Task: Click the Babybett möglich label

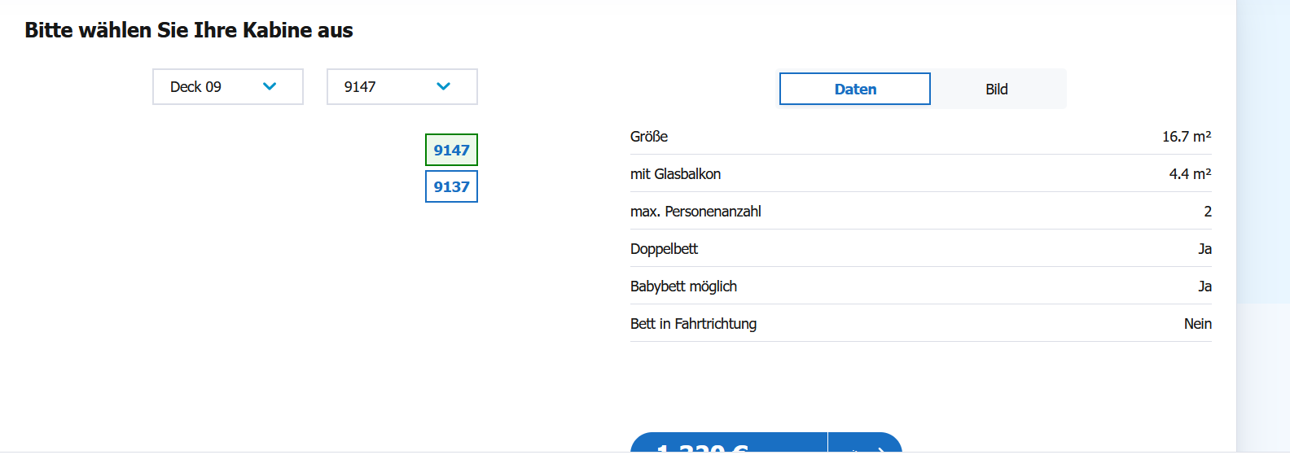Action: tap(683, 286)
